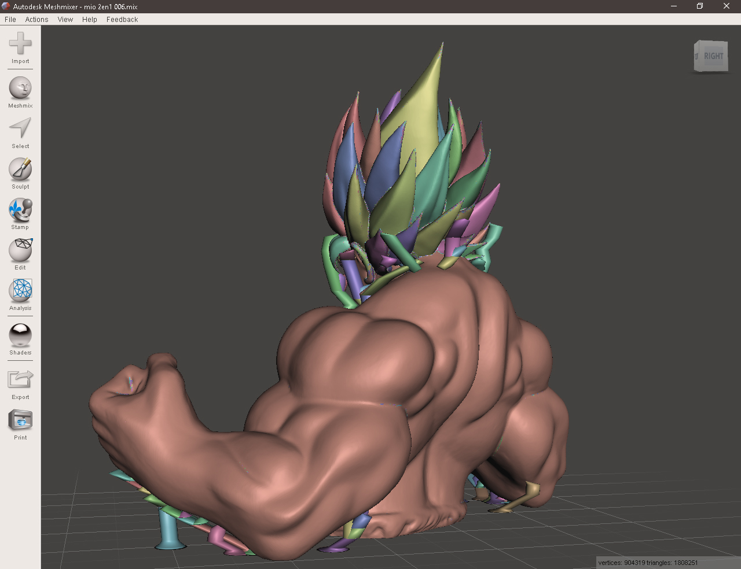This screenshot has height=569, width=741.
Task: Click the Autodesk Meshmixer title bar icon
Action: [6, 6]
